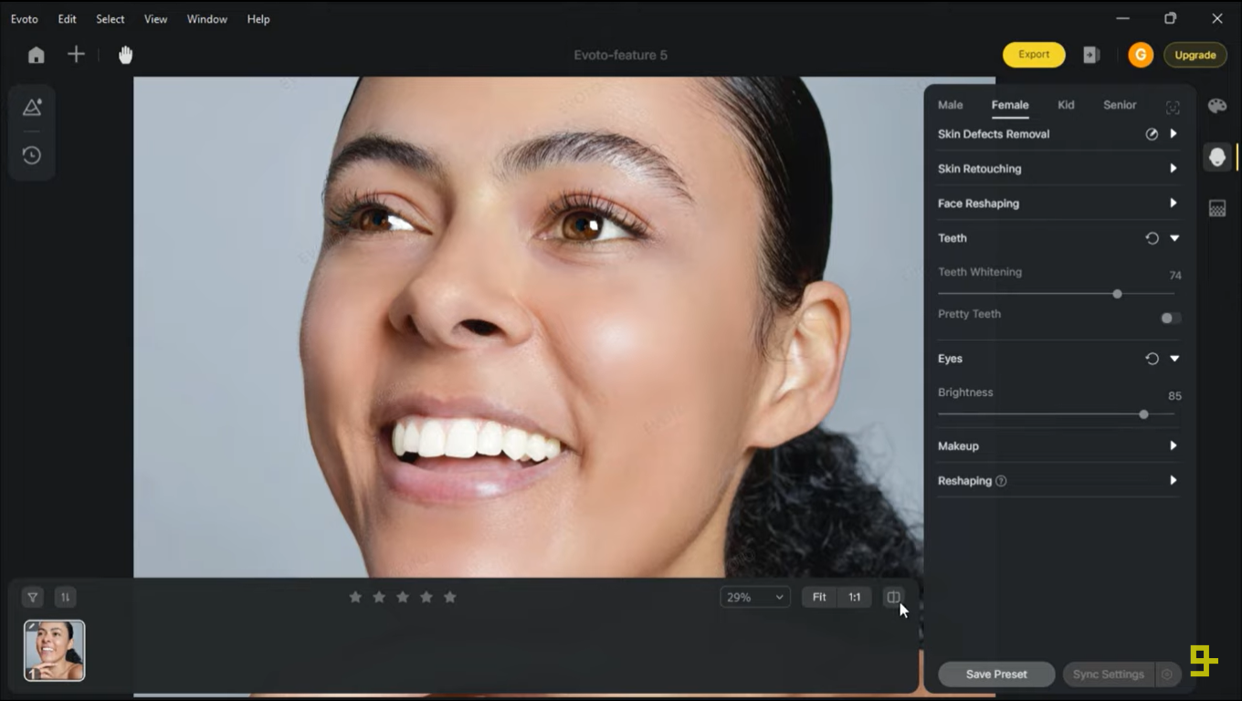The width and height of the screenshot is (1242, 701).
Task: Expand the Makeup settings section
Action: pos(1174,445)
